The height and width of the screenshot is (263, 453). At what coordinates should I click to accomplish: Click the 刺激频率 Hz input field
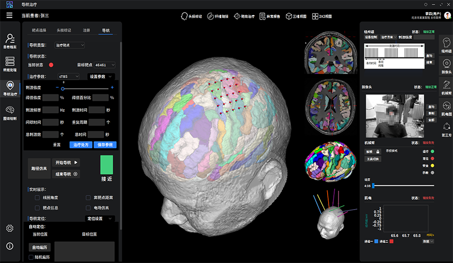click(50, 110)
